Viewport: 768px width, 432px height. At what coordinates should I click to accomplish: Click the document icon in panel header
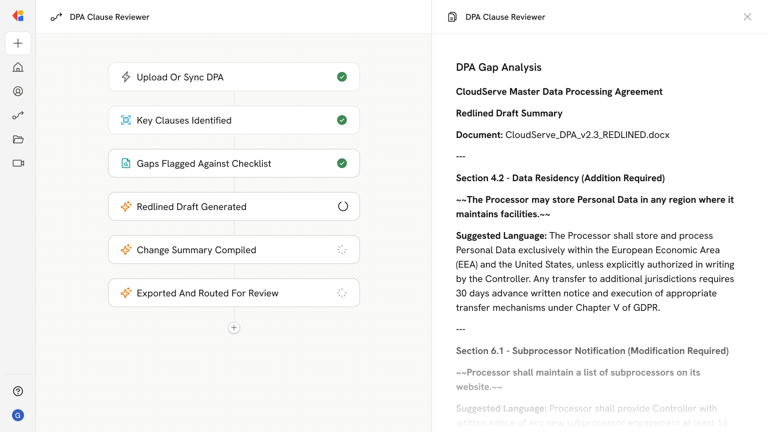pyautogui.click(x=452, y=17)
